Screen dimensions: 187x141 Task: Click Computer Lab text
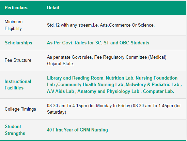(158, 91)
